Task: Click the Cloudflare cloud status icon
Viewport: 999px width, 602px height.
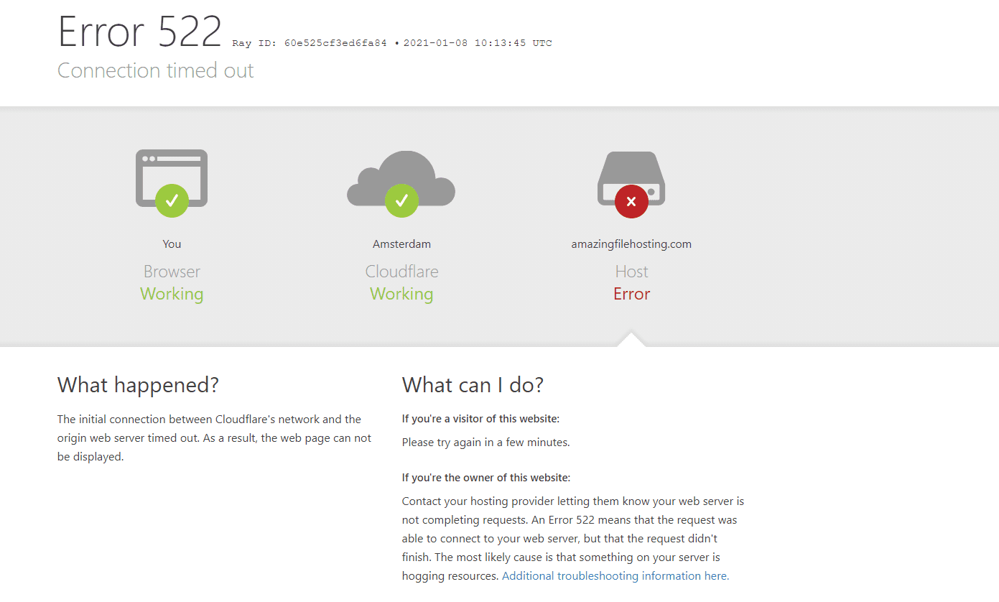Action: point(401,183)
